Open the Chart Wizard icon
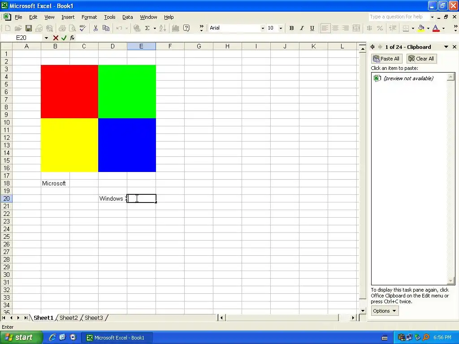459x344 pixels. 175,28
